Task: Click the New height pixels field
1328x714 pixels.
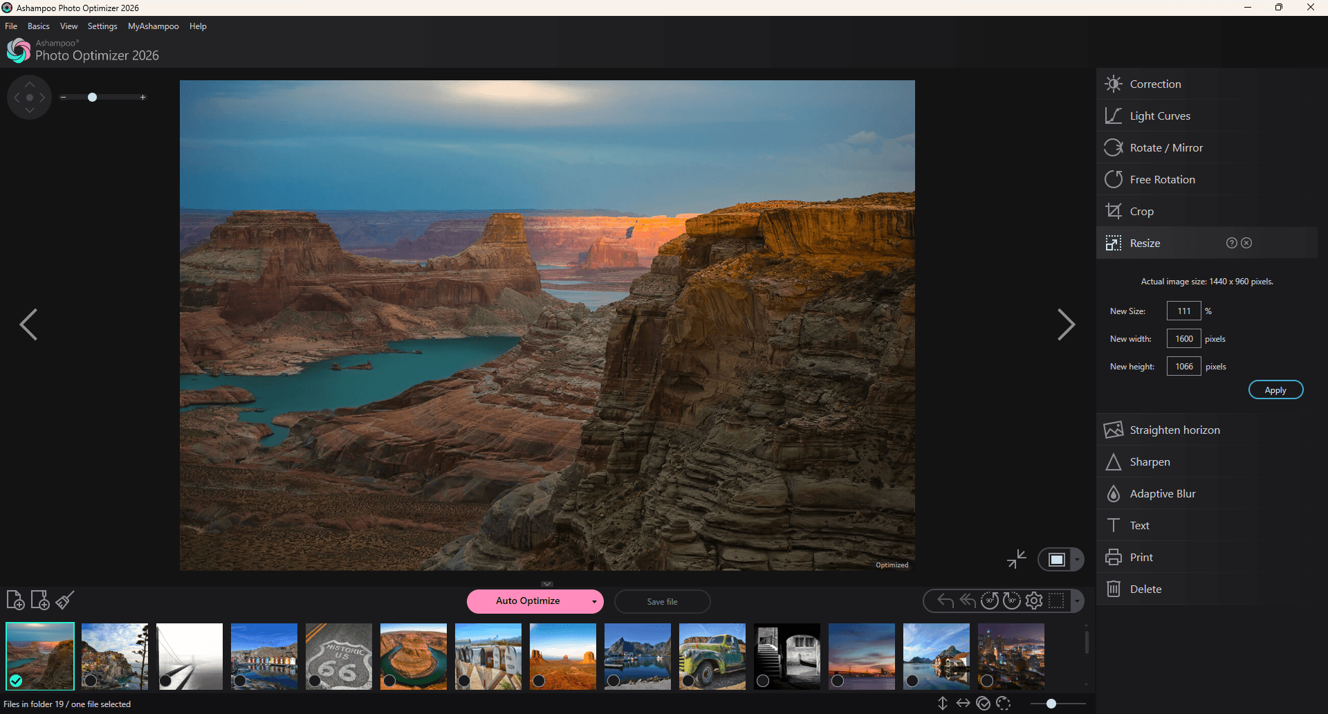Action: pyautogui.click(x=1183, y=366)
